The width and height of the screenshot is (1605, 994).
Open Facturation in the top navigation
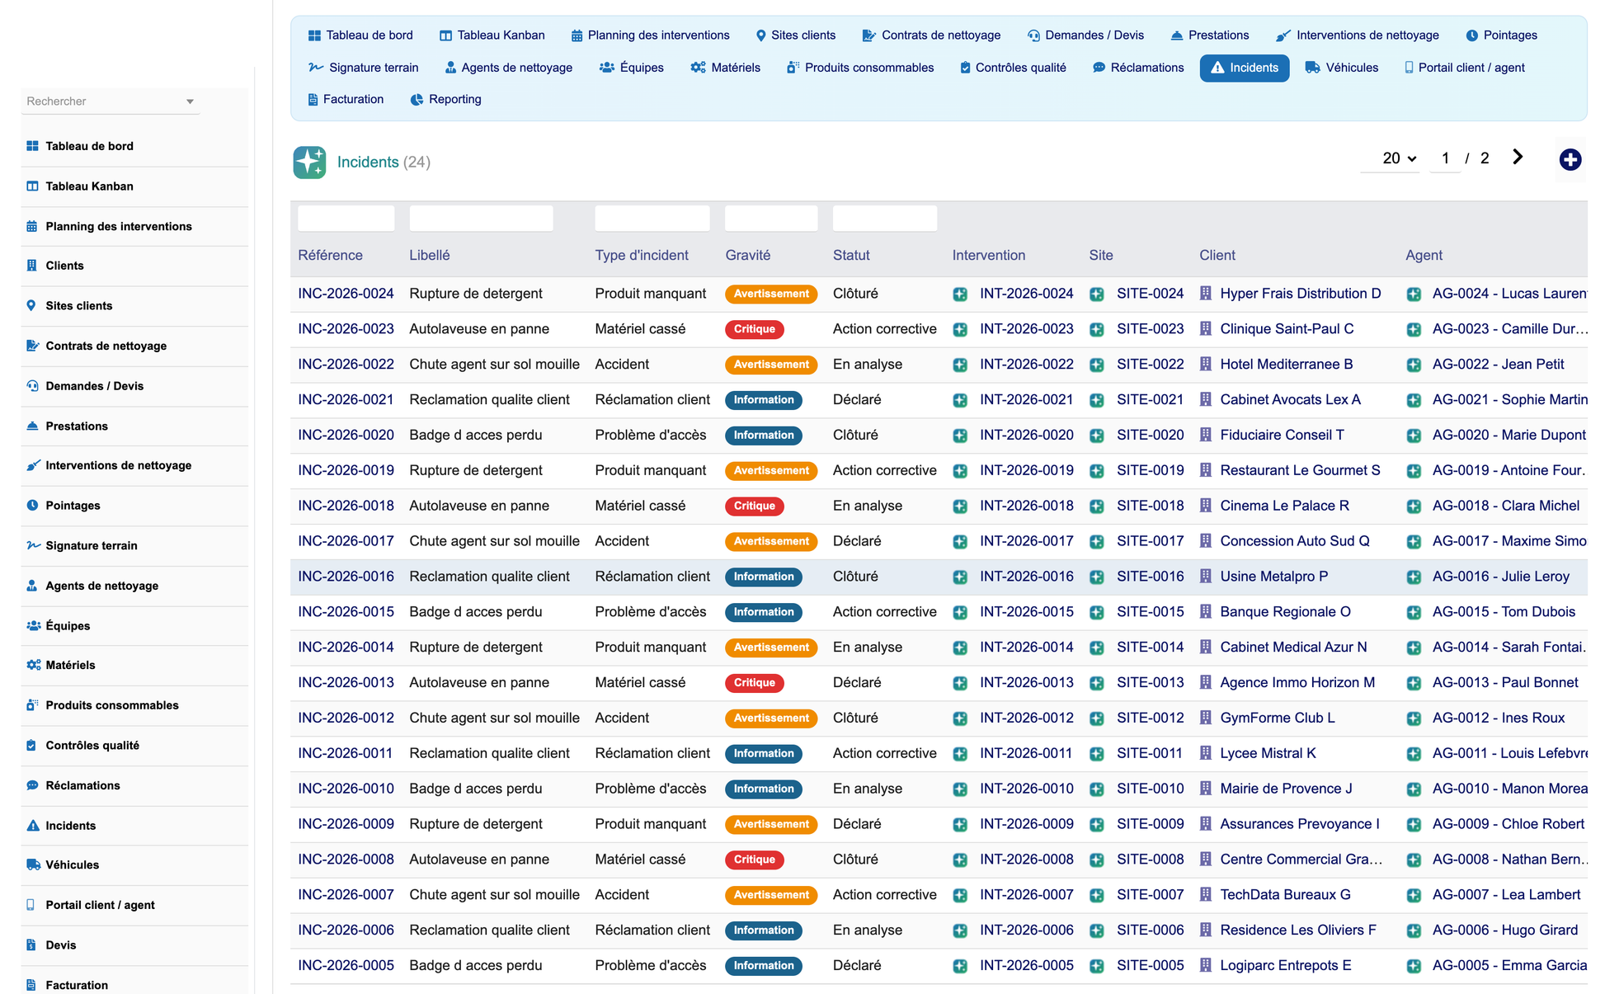tap(345, 99)
